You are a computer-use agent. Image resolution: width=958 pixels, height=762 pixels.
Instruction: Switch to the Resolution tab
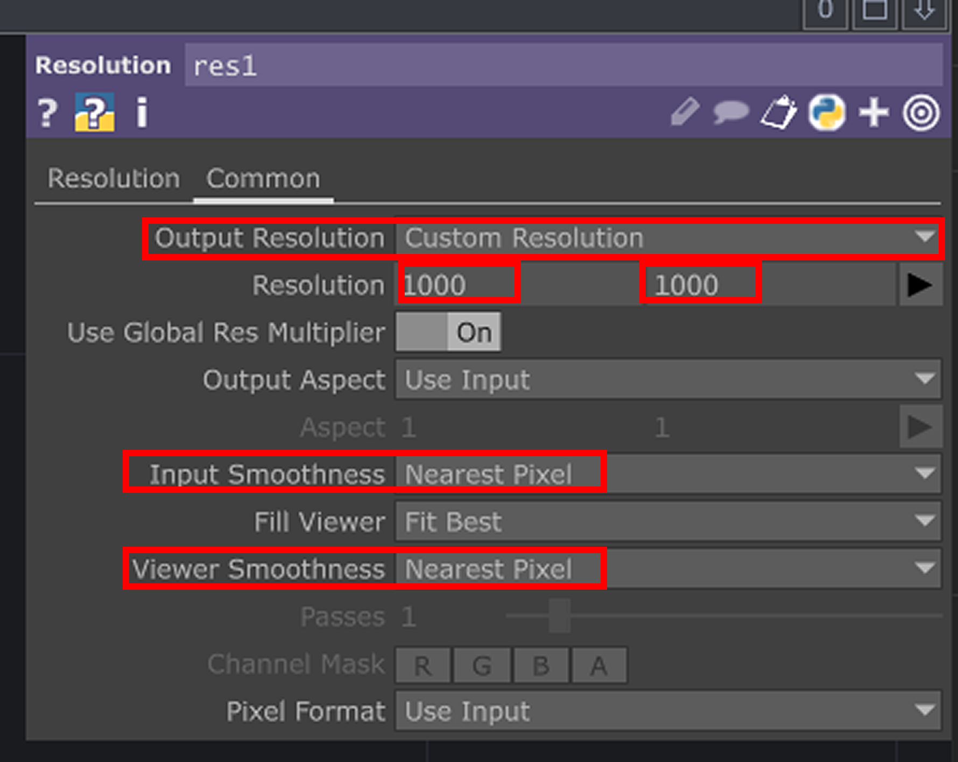114,178
